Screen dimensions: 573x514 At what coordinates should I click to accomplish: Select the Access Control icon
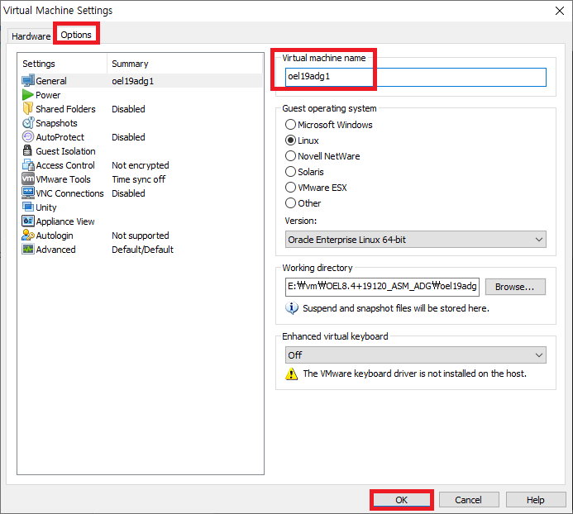tap(28, 165)
